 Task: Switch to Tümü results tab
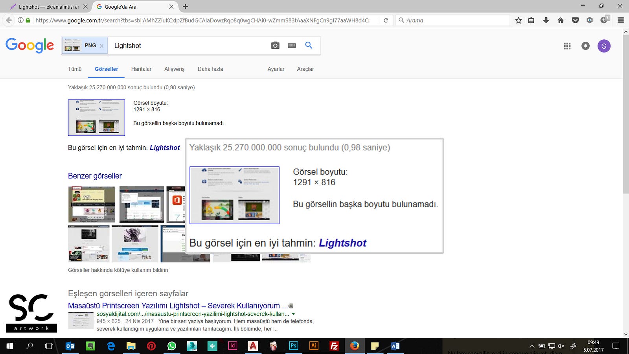click(75, 69)
